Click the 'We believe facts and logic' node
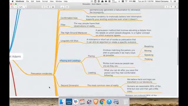Screen dimensions: 188x106 [x=141, y=81]
